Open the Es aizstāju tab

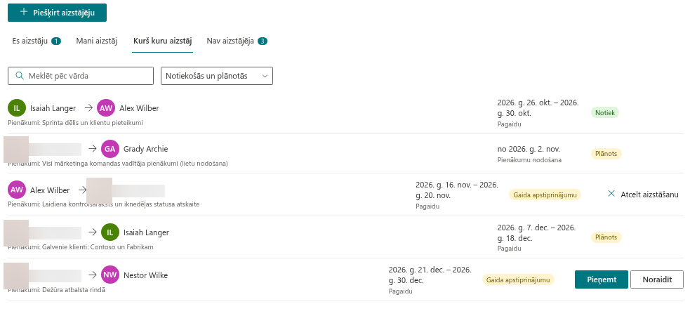tap(37, 41)
